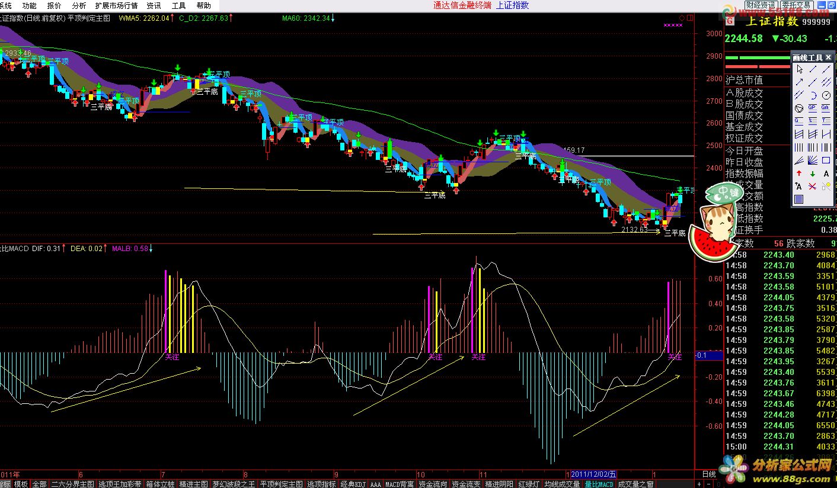The image size is (837, 488).
Task: Select the 逃顶指标 indicator tab
Action: pos(321,484)
